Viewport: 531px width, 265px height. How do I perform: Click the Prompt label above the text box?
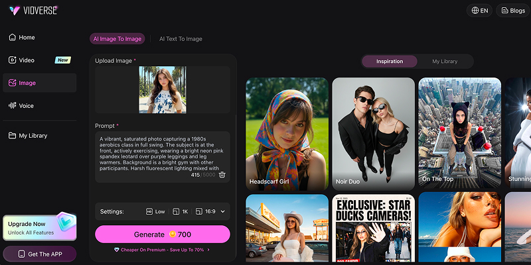coord(105,126)
